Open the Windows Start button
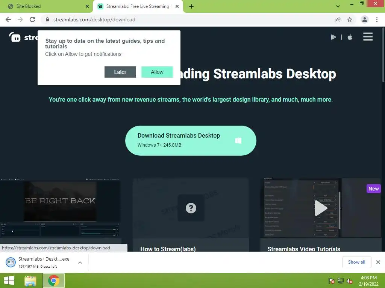Screen dimensions: 385x288 [9, 280]
